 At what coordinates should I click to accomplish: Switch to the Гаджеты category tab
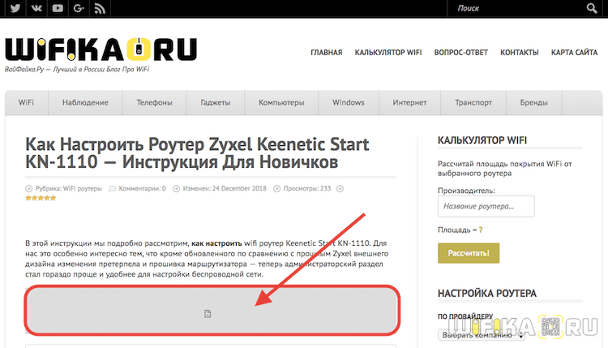(215, 102)
